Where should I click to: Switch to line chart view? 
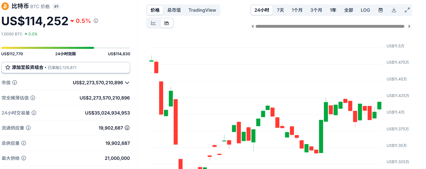(x=153, y=23)
